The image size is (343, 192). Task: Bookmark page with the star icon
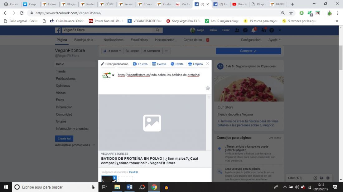tap(291, 13)
